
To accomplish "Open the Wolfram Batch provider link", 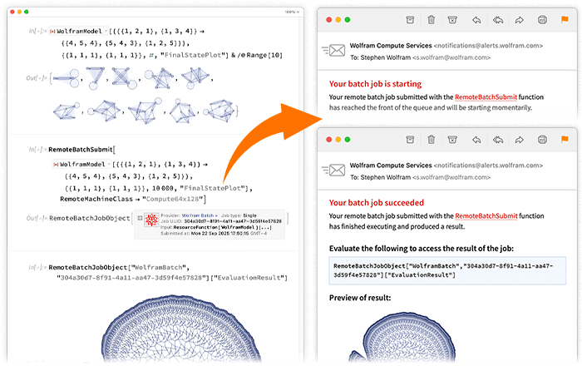I will [200, 215].
